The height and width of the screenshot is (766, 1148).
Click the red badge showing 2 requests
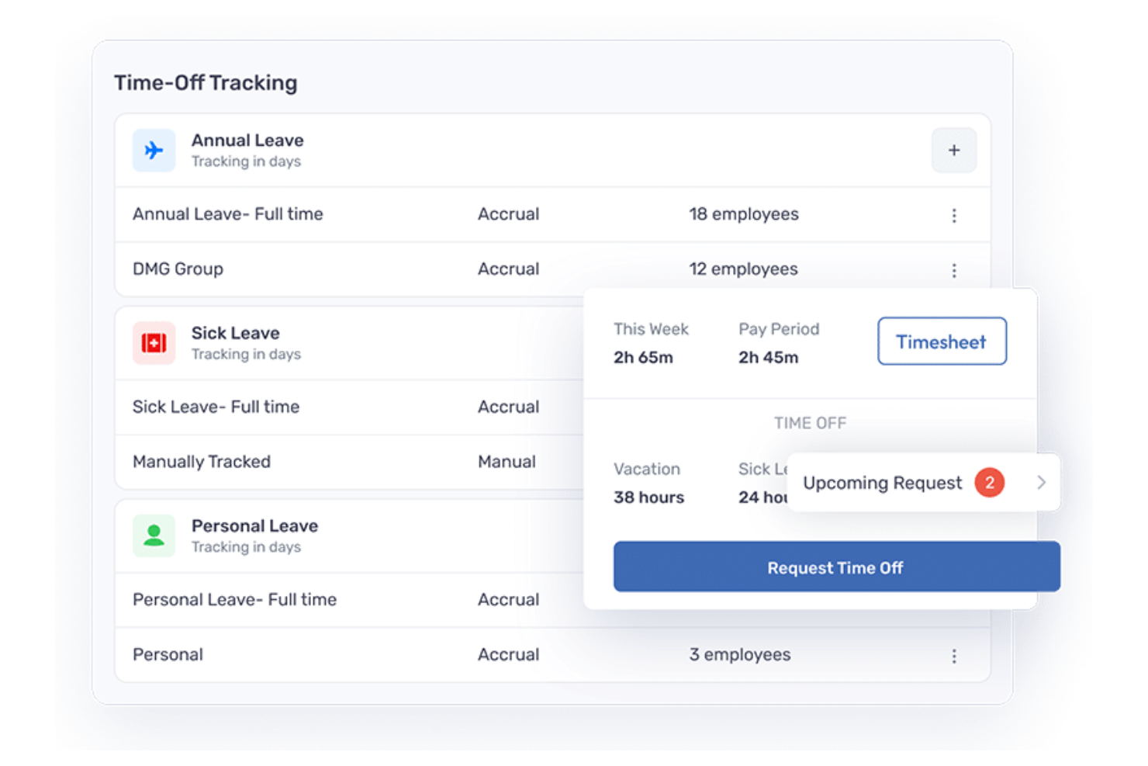[989, 482]
